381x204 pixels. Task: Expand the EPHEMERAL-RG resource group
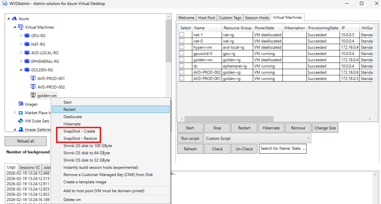(21, 61)
